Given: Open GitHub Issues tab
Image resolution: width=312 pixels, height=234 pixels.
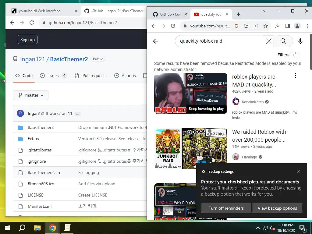Looking at the screenshot, I should click(53, 76).
